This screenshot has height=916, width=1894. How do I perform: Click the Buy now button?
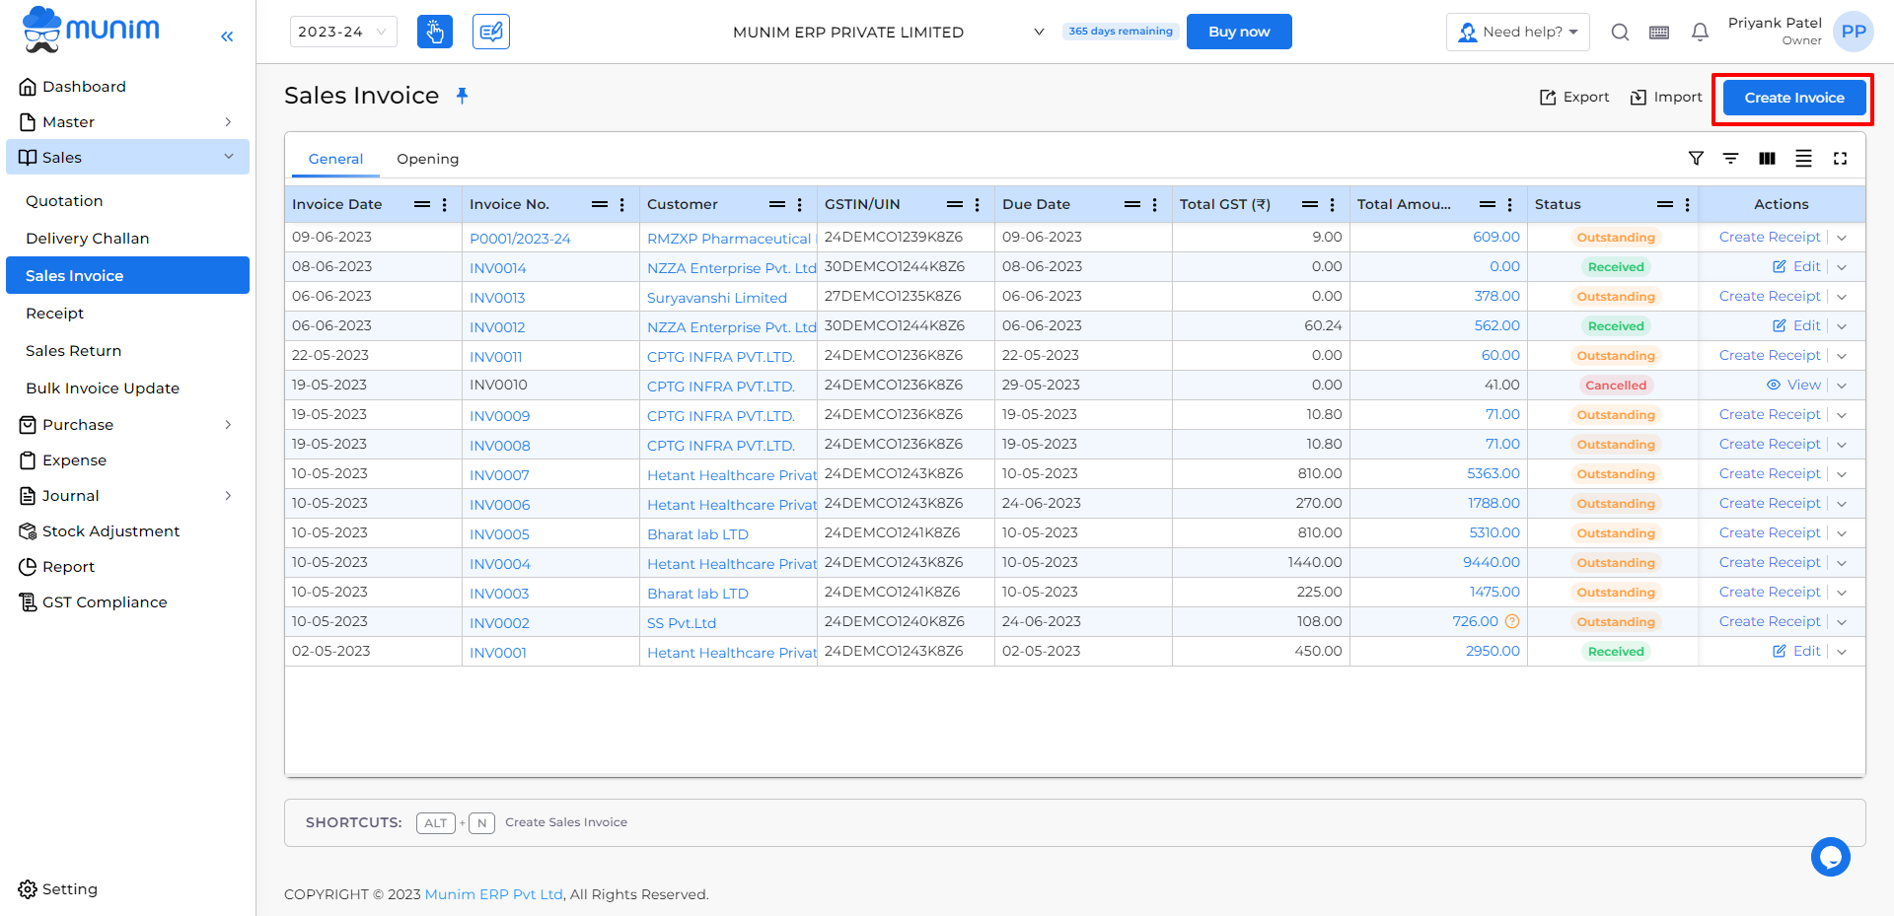(x=1239, y=32)
